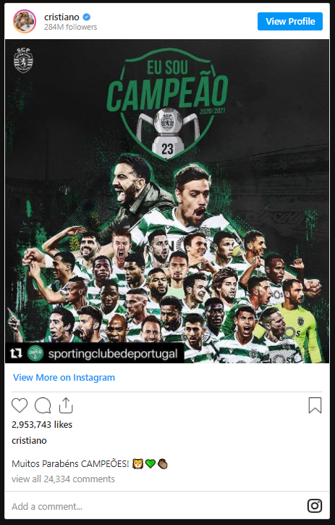Click the SCP crest logo on image
The width and height of the screenshot is (335, 525).
pyautogui.click(x=24, y=60)
